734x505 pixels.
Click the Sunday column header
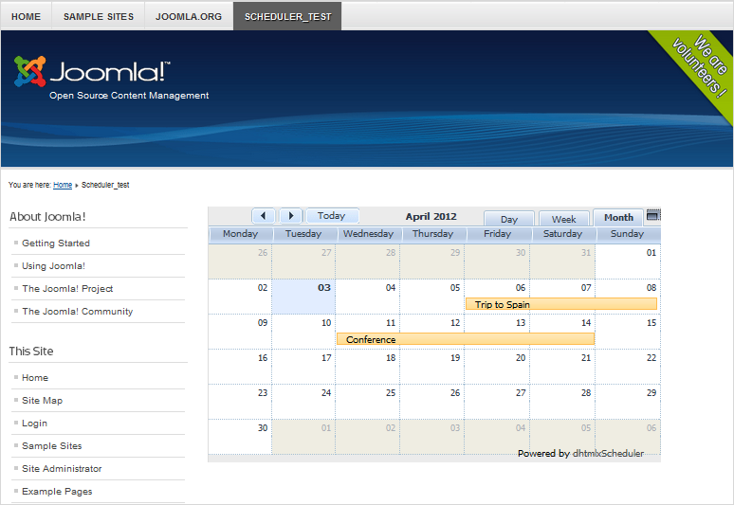[x=627, y=234]
